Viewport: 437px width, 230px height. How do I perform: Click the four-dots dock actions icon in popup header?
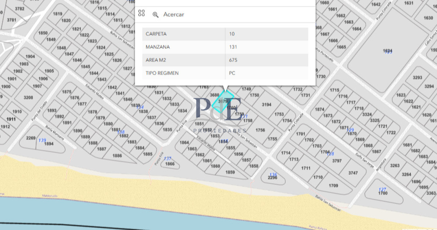click(x=142, y=13)
